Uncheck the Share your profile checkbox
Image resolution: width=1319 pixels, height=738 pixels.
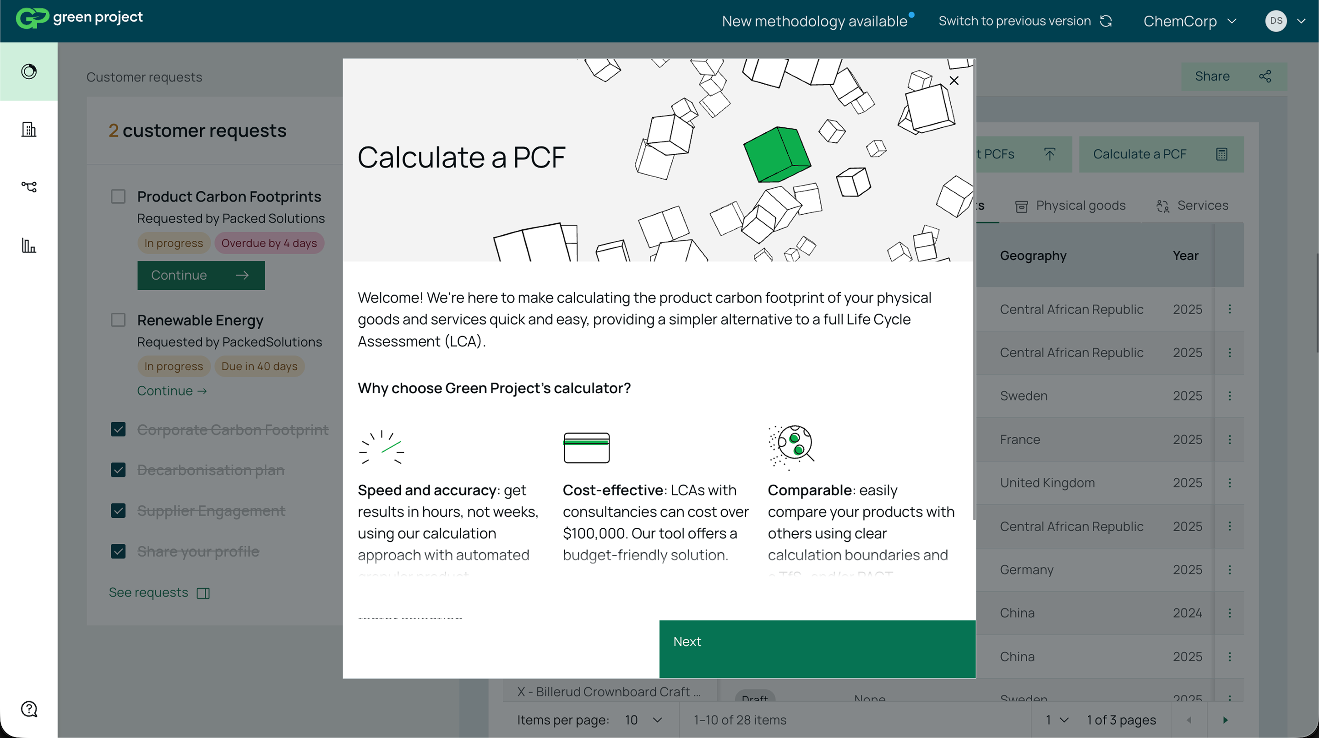(118, 551)
